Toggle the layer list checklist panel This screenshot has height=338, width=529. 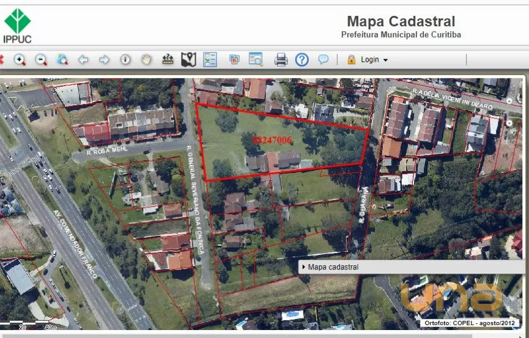pos(210,59)
